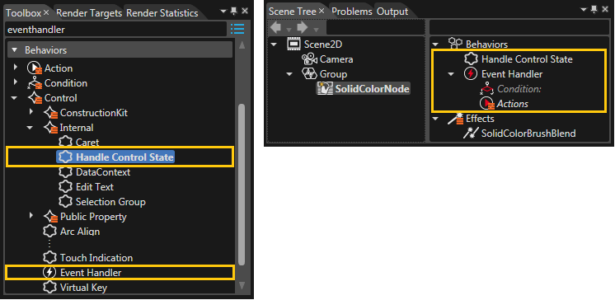Image resolution: width=615 pixels, height=300 pixels.
Task: Click the SolidColorNode icon
Action: (x=325, y=89)
